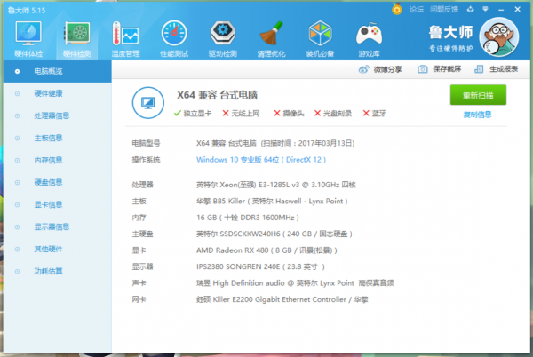Click the gold medal icon in title bar
Screen dimensions: 533x357
pyautogui.click(x=397, y=9)
